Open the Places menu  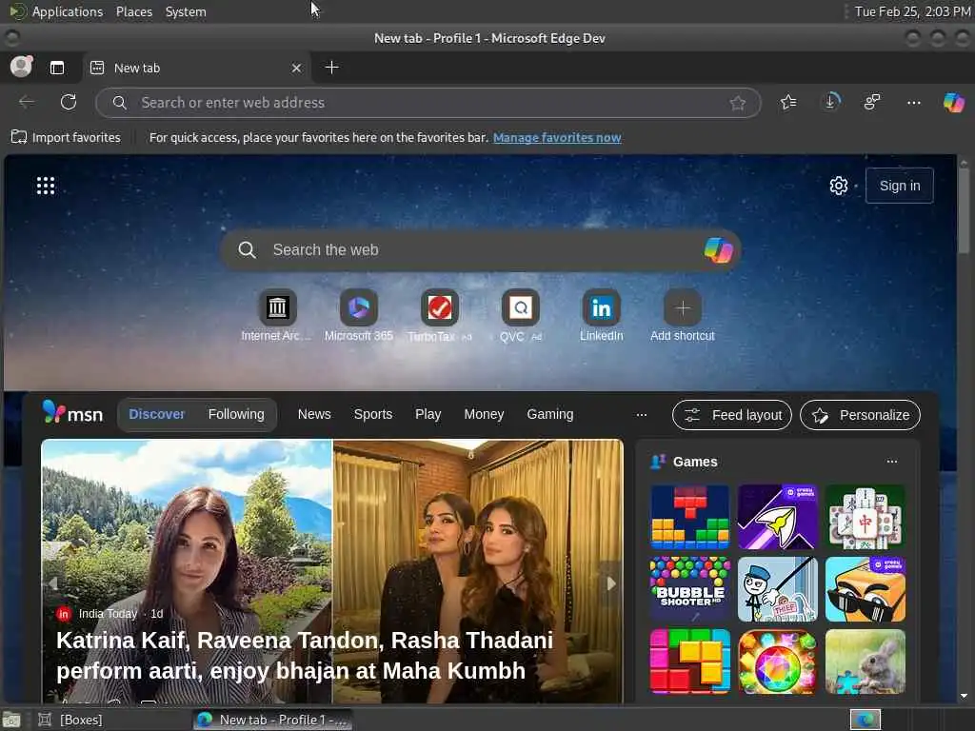pos(133,11)
